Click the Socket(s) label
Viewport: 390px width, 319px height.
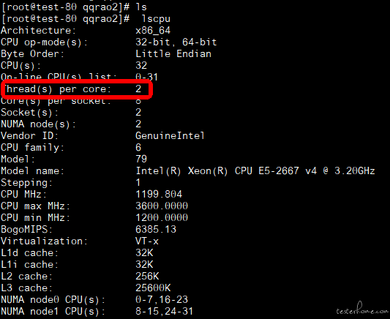tap(29, 113)
